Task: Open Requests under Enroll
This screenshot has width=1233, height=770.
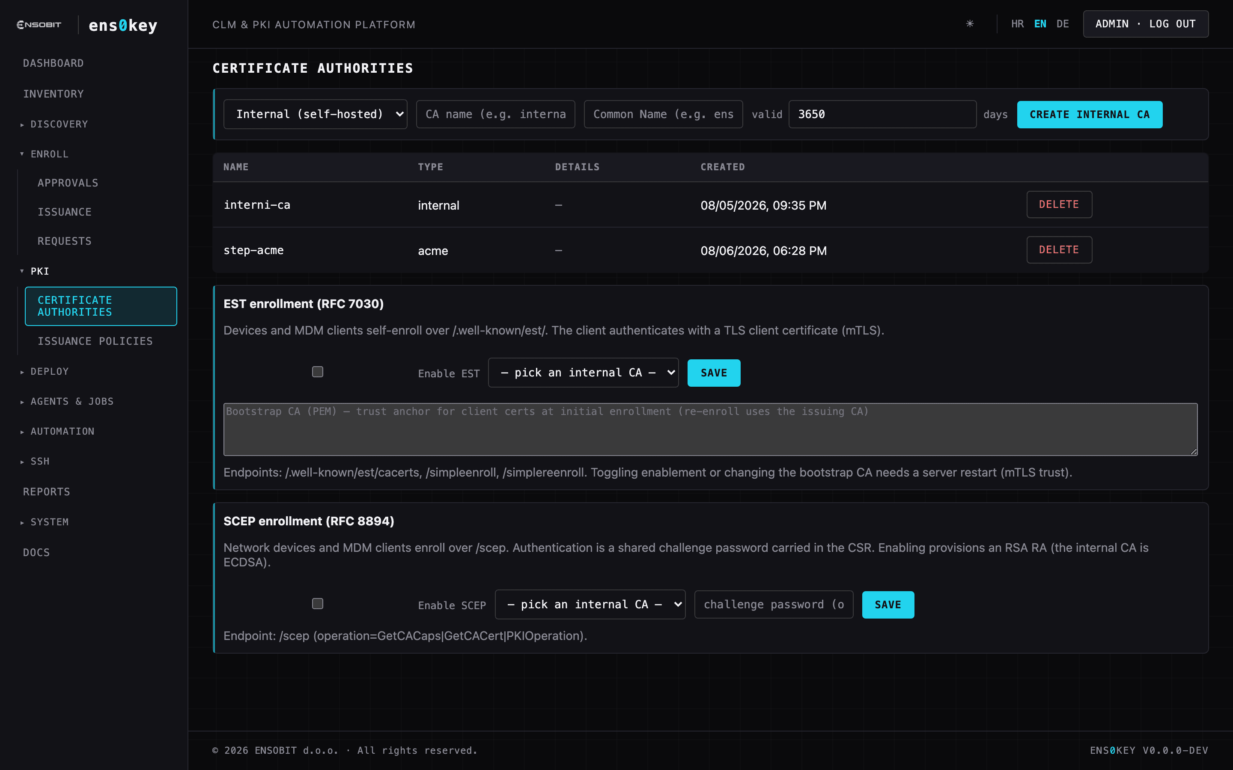Action: 65,241
